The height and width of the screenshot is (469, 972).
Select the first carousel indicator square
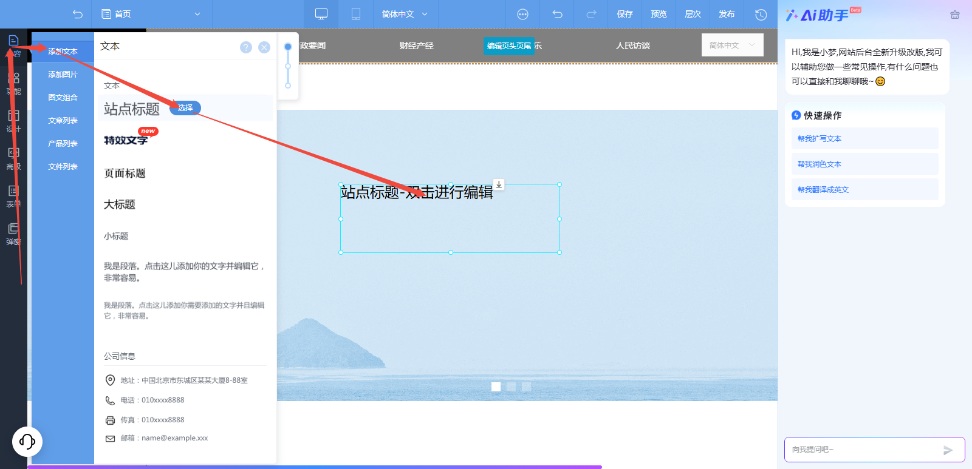click(496, 386)
